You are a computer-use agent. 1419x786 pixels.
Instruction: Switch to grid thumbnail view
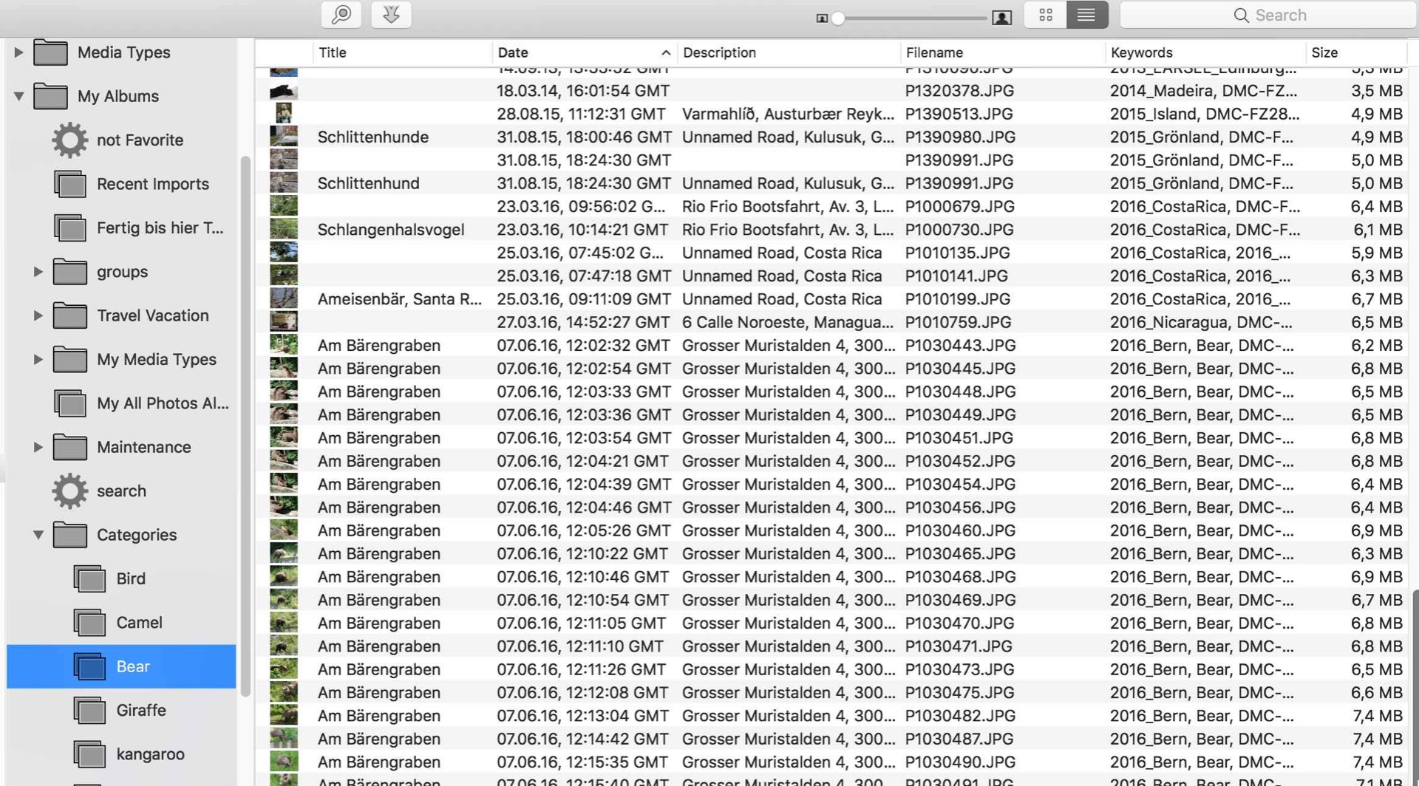tap(1045, 15)
